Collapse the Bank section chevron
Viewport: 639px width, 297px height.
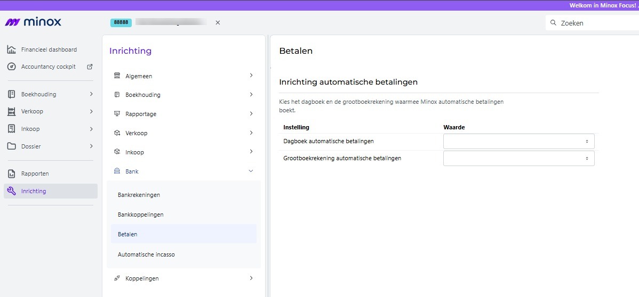pos(251,171)
